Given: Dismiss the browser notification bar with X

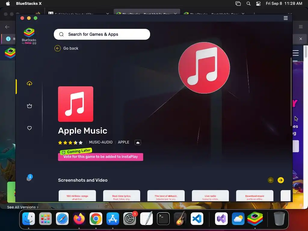Looking at the screenshot, I should (x=301, y=39).
